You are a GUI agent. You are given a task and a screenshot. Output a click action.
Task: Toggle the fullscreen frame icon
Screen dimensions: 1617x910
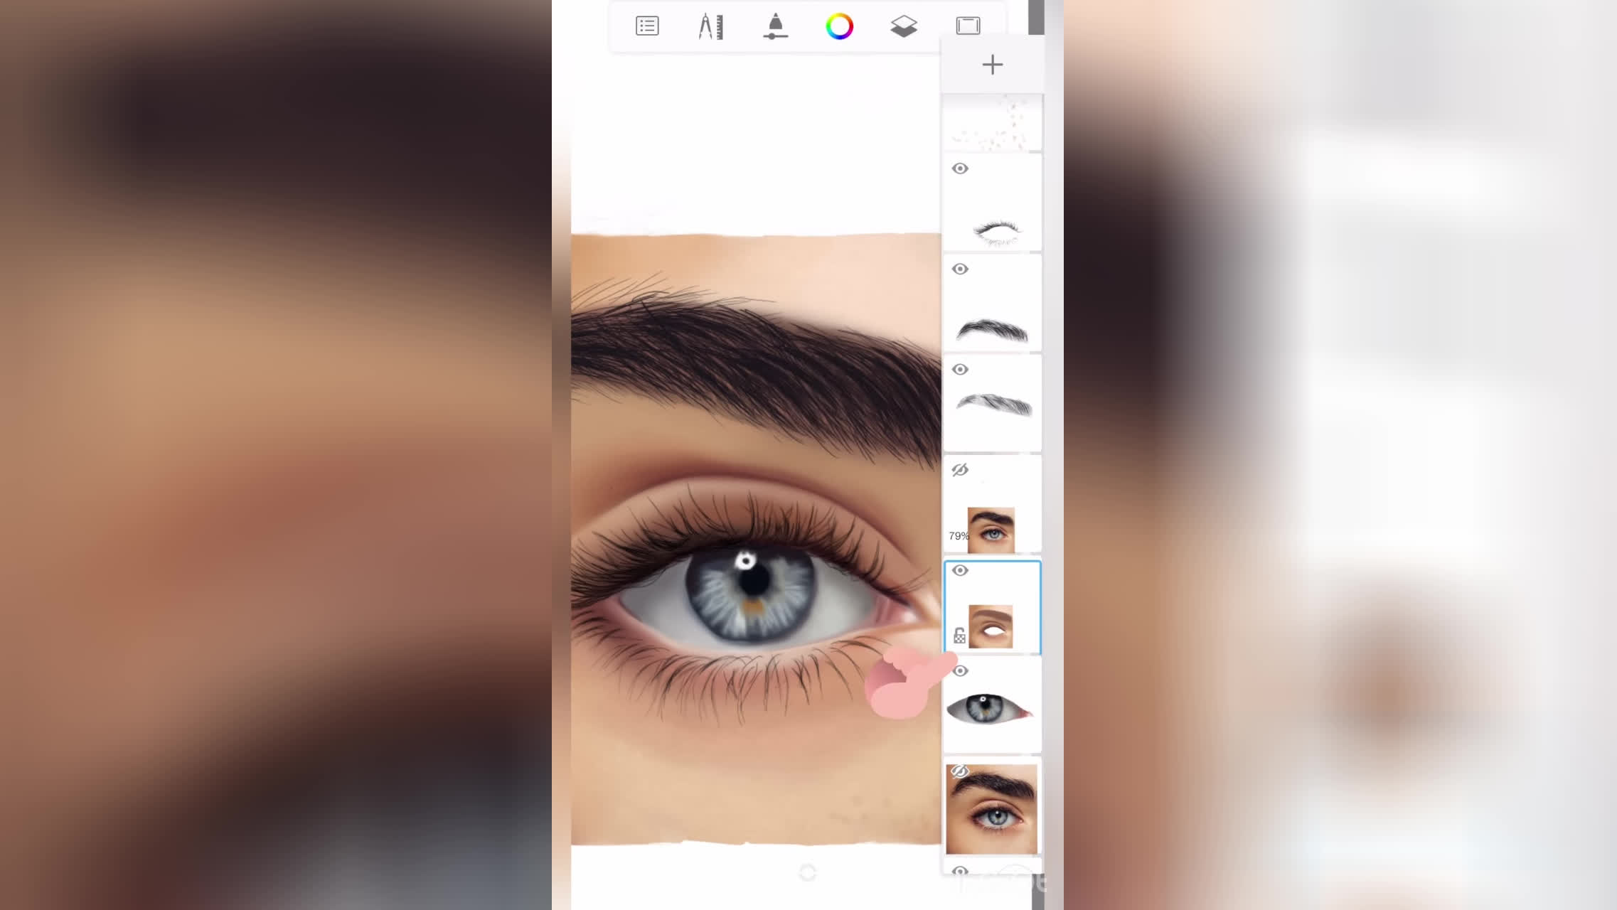968,26
